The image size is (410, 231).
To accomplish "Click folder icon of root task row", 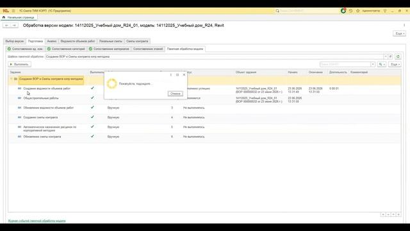I will coord(15,79).
